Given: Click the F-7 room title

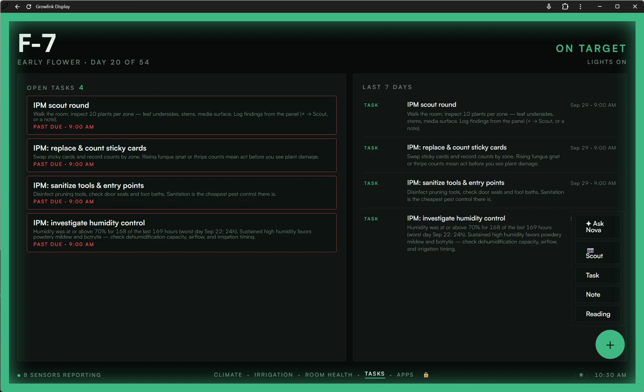Looking at the screenshot, I should pos(37,43).
